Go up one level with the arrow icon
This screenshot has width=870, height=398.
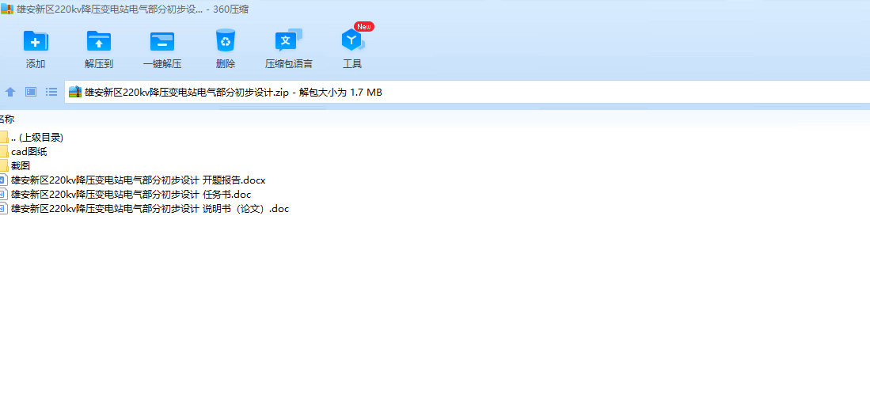tap(10, 92)
